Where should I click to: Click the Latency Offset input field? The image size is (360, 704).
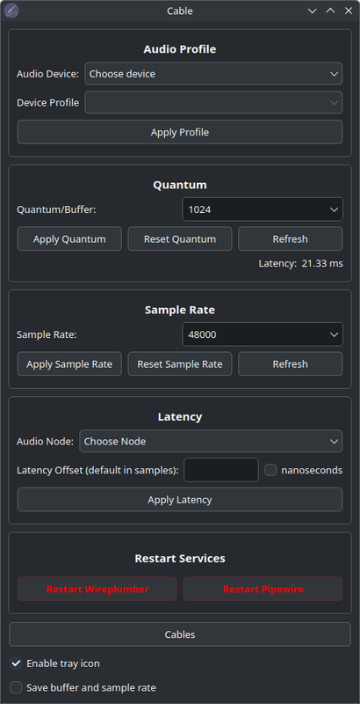pyautogui.click(x=221, y=470)
